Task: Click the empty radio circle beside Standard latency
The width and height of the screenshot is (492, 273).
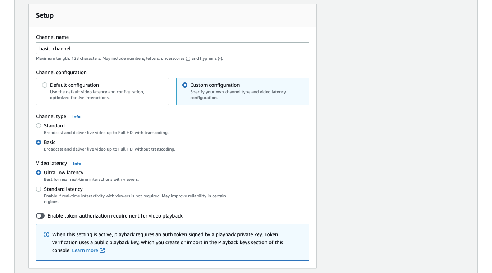Action: click(x=38, y=189)
